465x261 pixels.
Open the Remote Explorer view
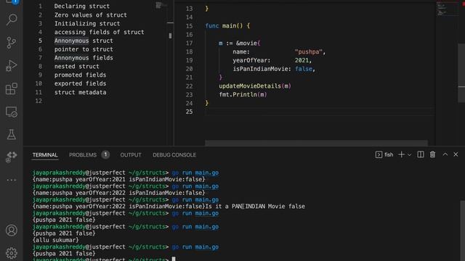pos(12,112)
